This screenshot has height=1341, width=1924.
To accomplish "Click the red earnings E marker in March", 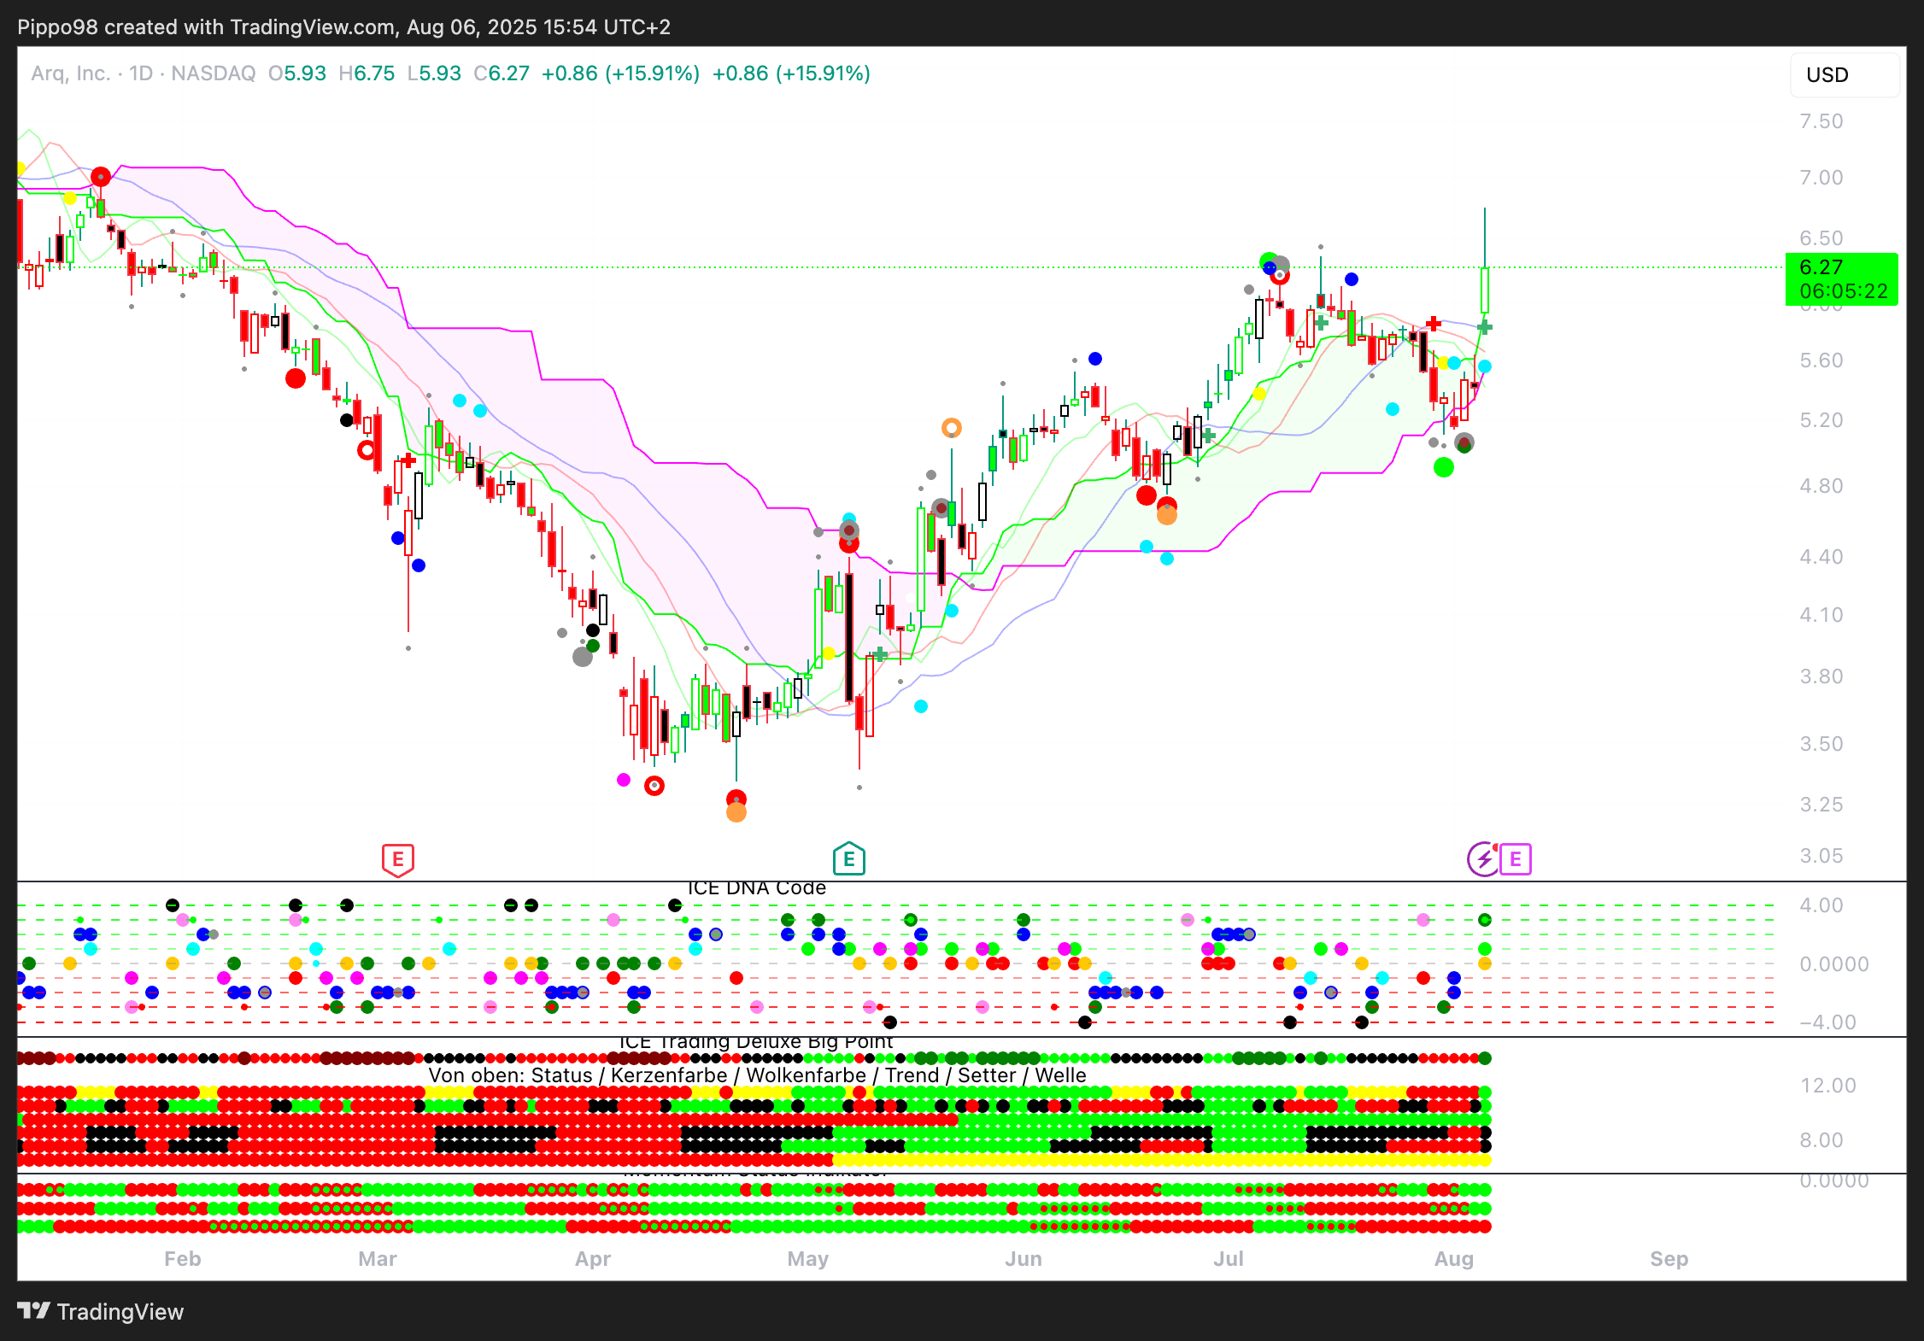I will click(397, 859).
